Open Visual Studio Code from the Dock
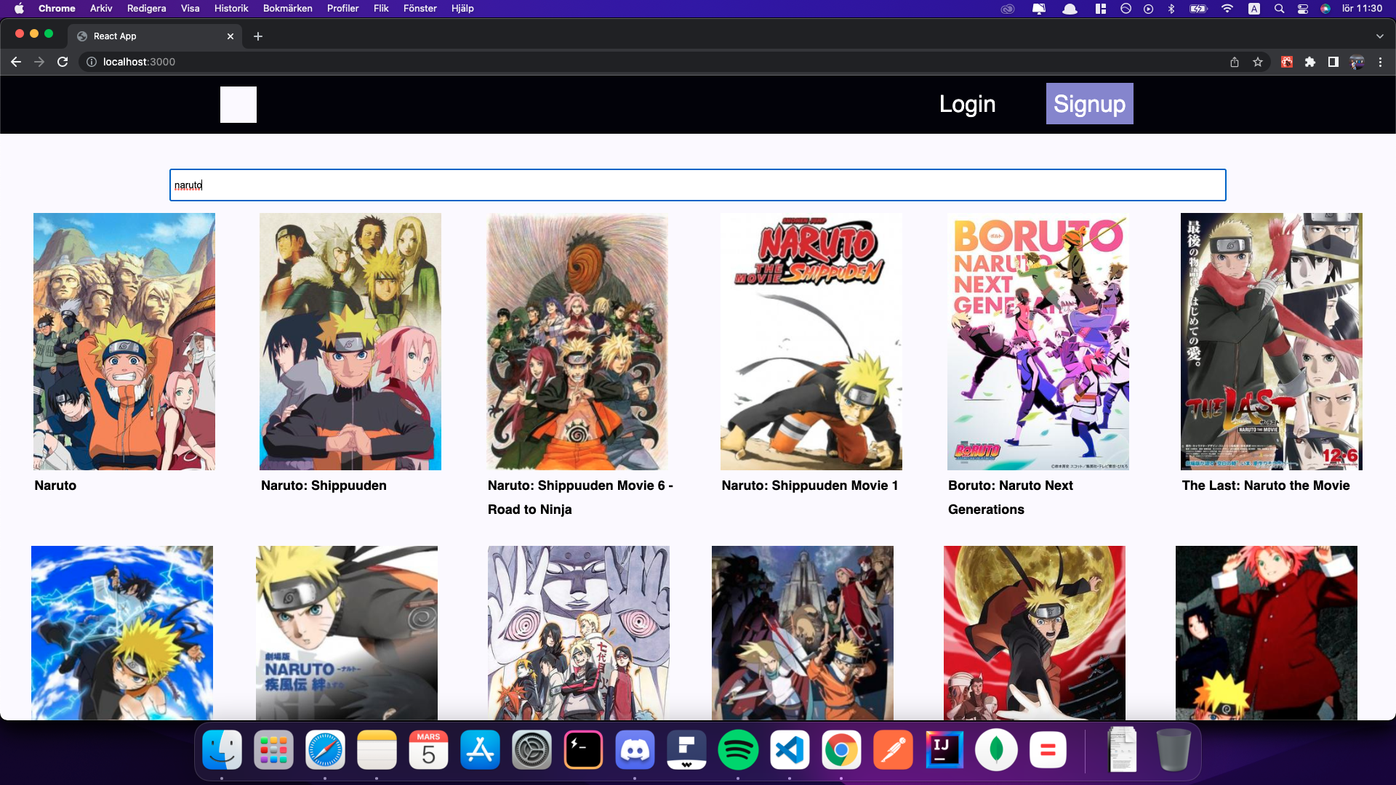 790,750
